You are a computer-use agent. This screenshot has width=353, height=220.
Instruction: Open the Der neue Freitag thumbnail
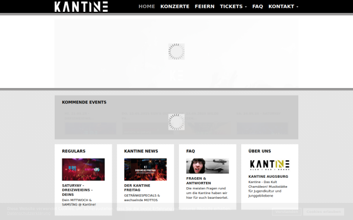coord(145,170)
